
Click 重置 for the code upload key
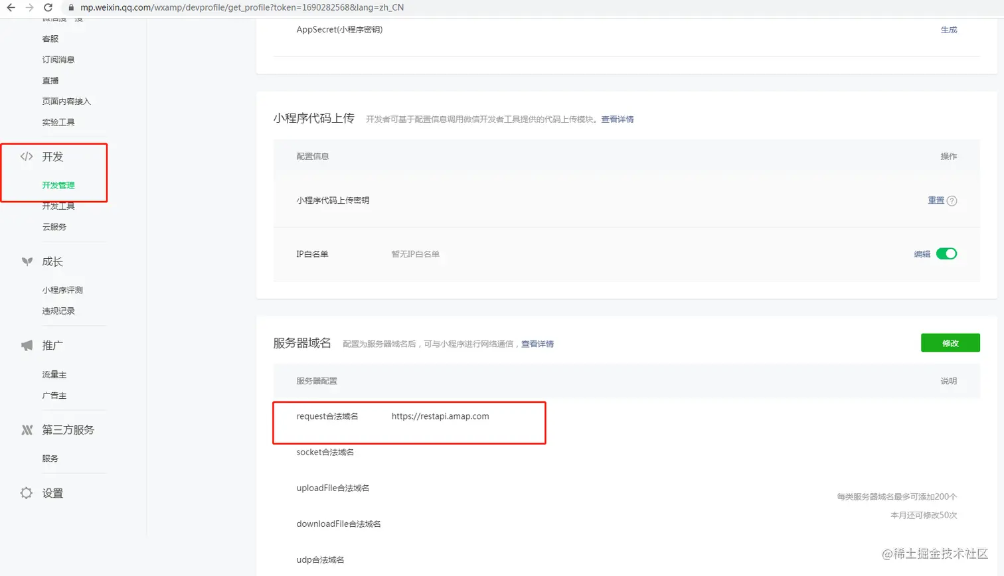[x=934, y=200]
